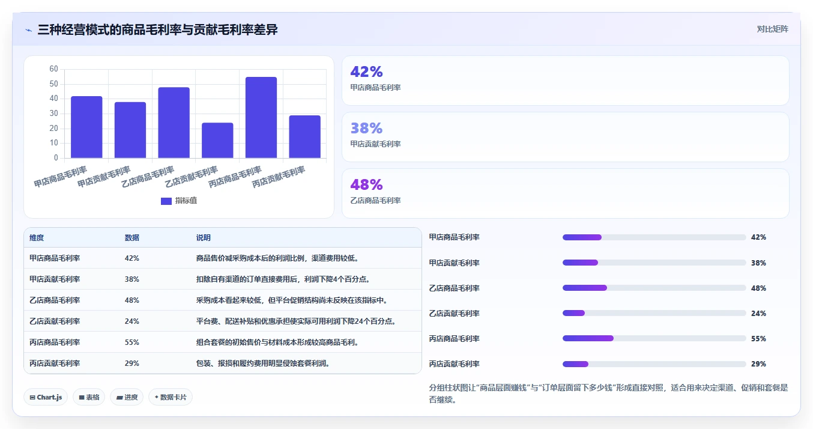Select the 丙店贡献毛利率 table row cell

point(55,363)
